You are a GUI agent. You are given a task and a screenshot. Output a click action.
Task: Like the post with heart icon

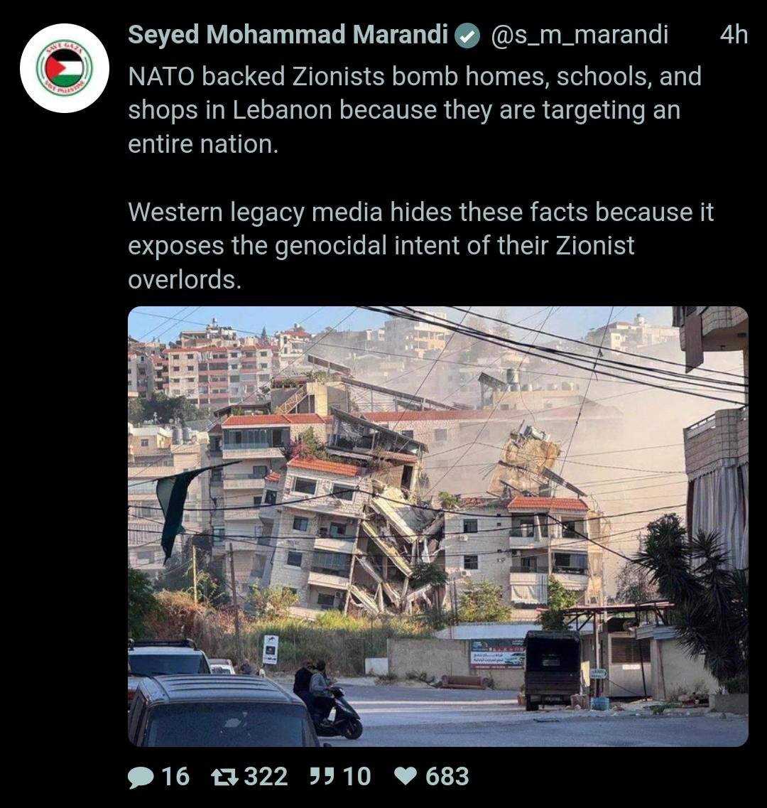click(x=406, y=776)
